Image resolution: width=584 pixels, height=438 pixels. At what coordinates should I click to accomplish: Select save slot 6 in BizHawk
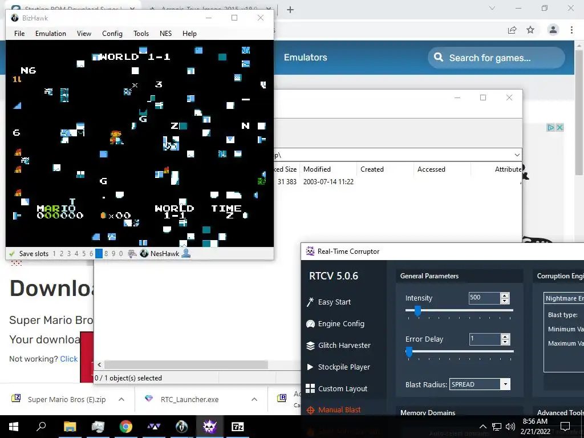pos(91,254)
